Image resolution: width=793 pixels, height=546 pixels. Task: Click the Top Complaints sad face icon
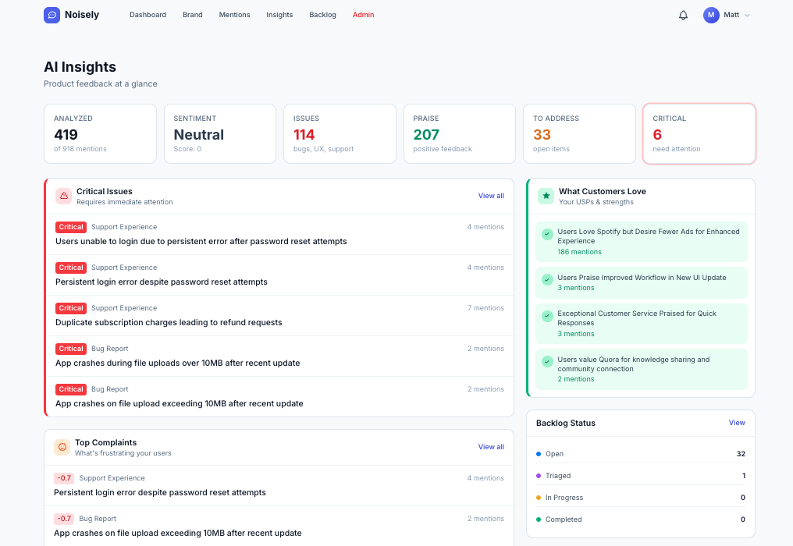pyautogui.click(x=62, y=447)
